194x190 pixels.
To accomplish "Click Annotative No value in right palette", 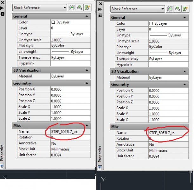I will (x=169, y=144).
